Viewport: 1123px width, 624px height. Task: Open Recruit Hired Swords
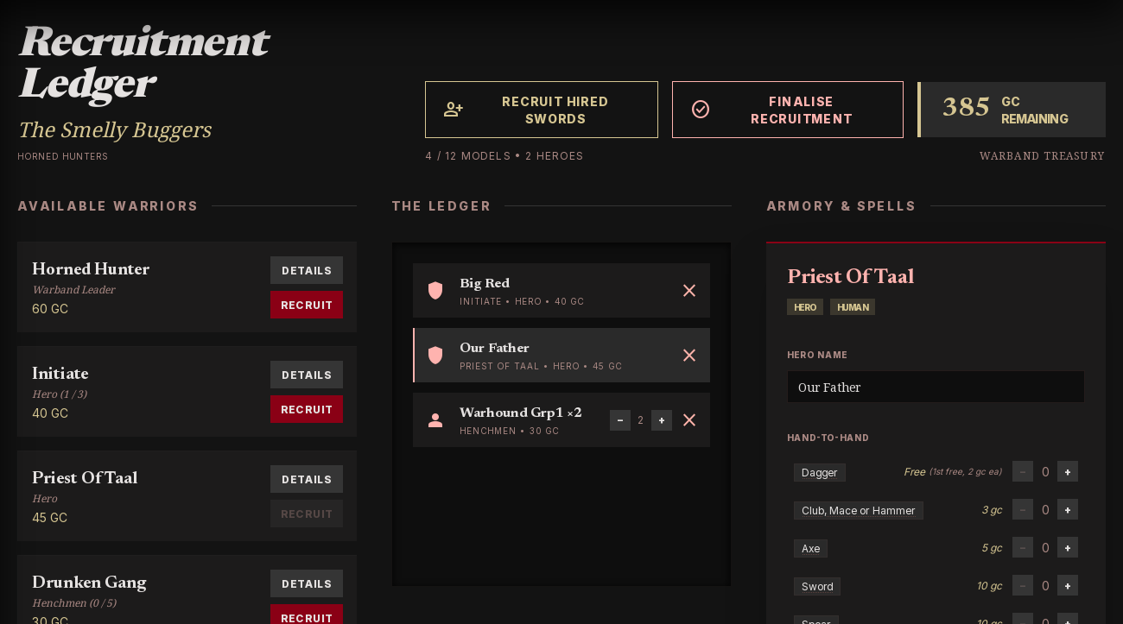click(x=542, y=110)
